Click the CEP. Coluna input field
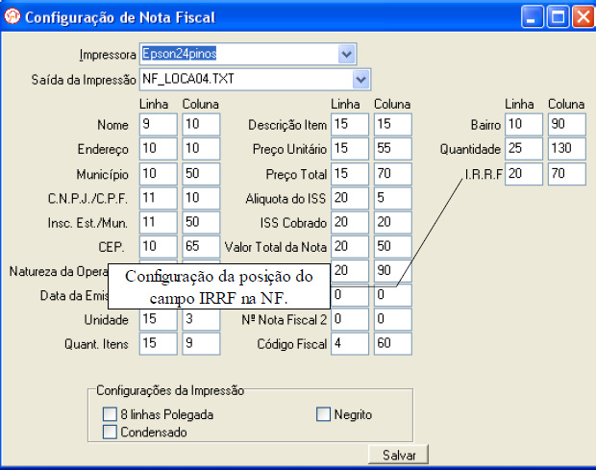Viewport: 596px width, 470px height. (200, 246)
